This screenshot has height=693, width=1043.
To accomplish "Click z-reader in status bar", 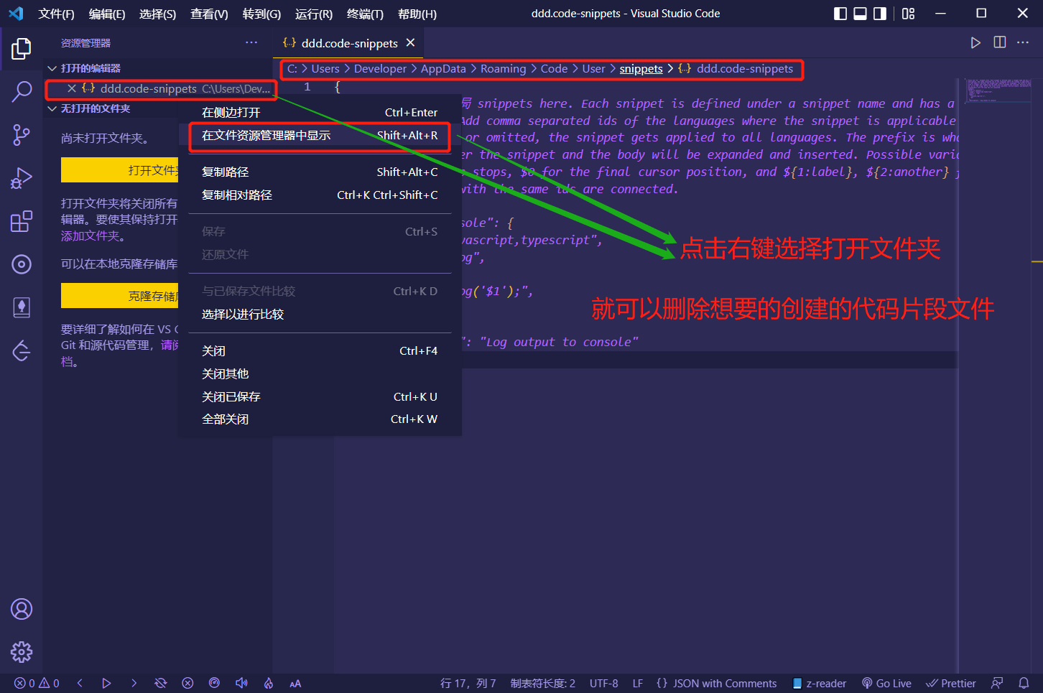I will click(819, 684).
